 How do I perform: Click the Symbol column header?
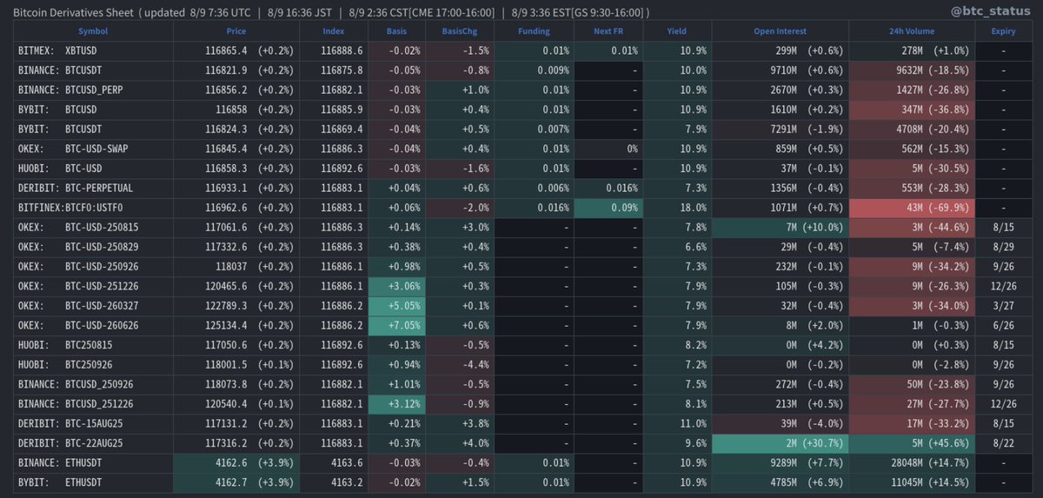click(x=93, y=31)
